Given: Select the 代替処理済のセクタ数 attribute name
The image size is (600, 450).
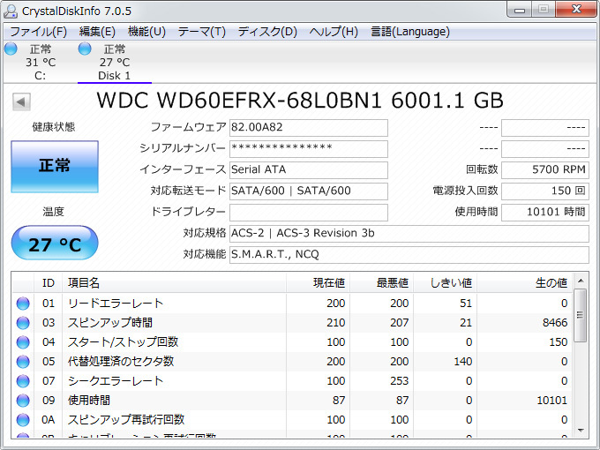Looking at the screenshot, I should tap(121, 362).
